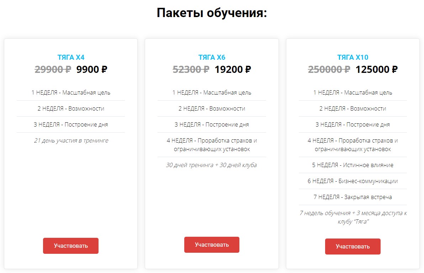Click 7 недель обучения club access note
The width and height of the screenshot is (424, 273).
(353, 217)
